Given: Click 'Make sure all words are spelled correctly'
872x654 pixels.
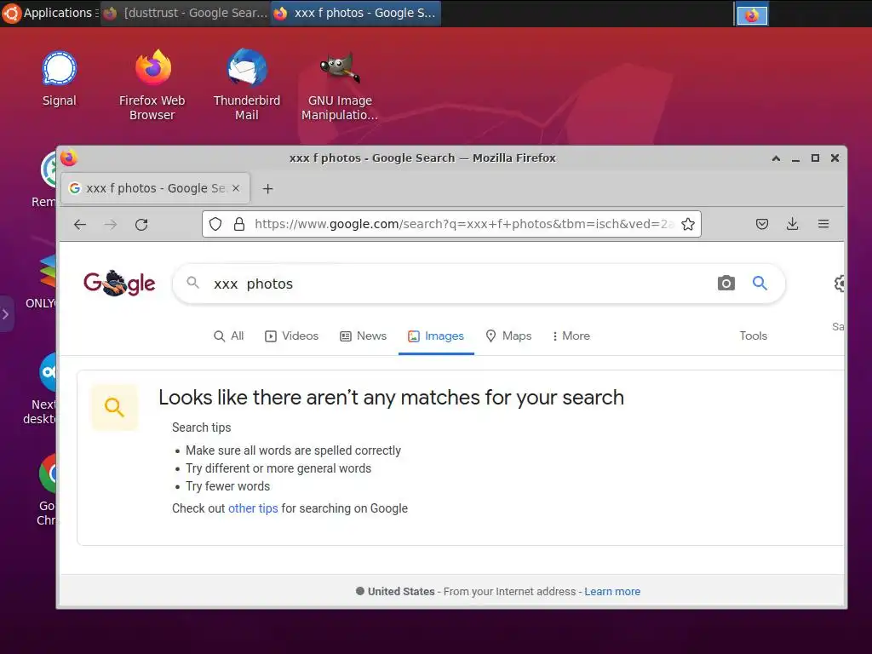Looking at the screenshot, I should click(x=293, y=450).
